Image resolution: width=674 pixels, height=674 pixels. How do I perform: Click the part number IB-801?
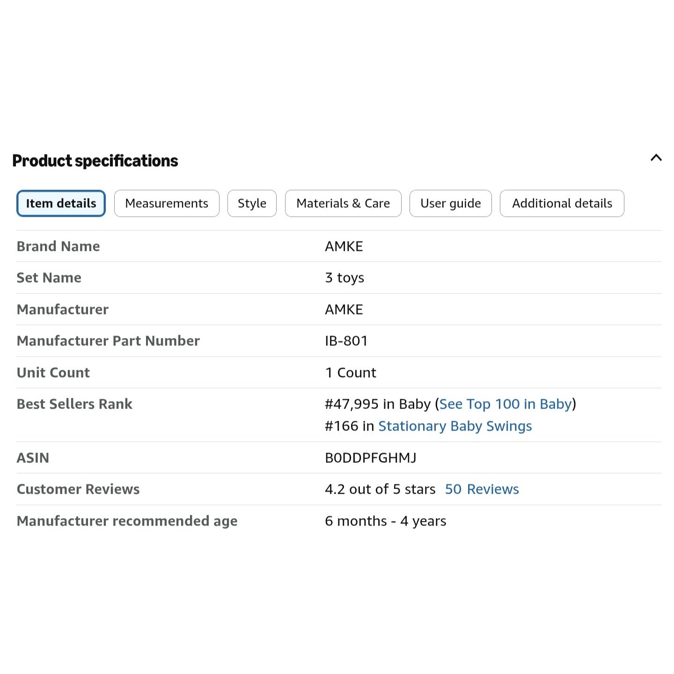pos(346,341)
